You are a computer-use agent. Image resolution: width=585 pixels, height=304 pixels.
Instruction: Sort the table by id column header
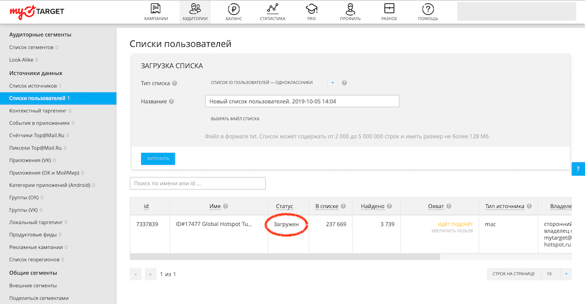click(x=146, y=206)
